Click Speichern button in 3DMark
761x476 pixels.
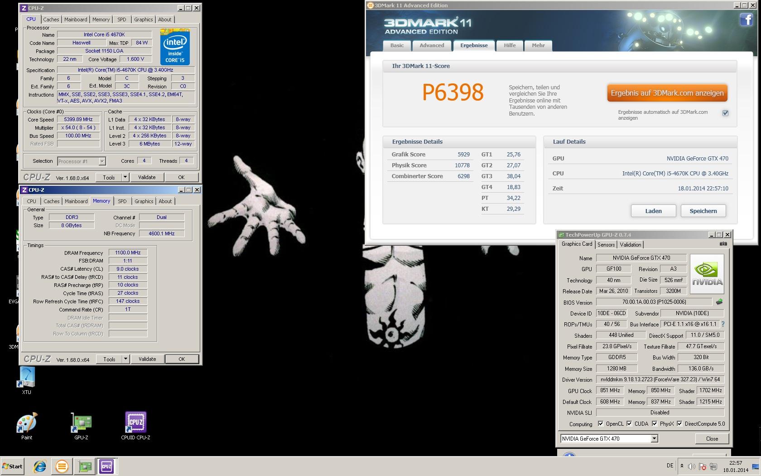coord(703,211)
